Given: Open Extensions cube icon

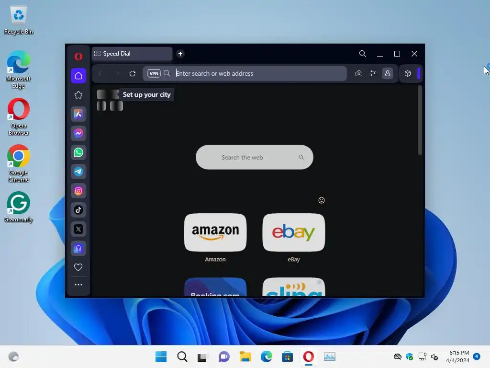Looking at the screenshot, I should (x=408, y=73).
